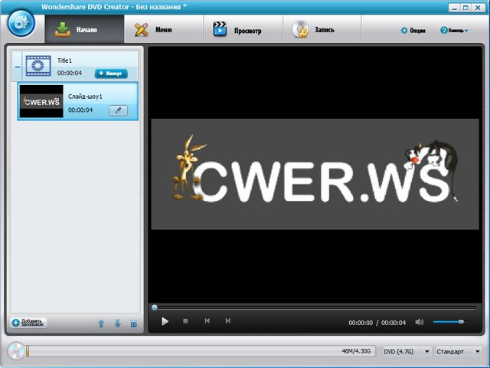Open Опции settings
Screen dimensions: 490x368
[413, 31]
